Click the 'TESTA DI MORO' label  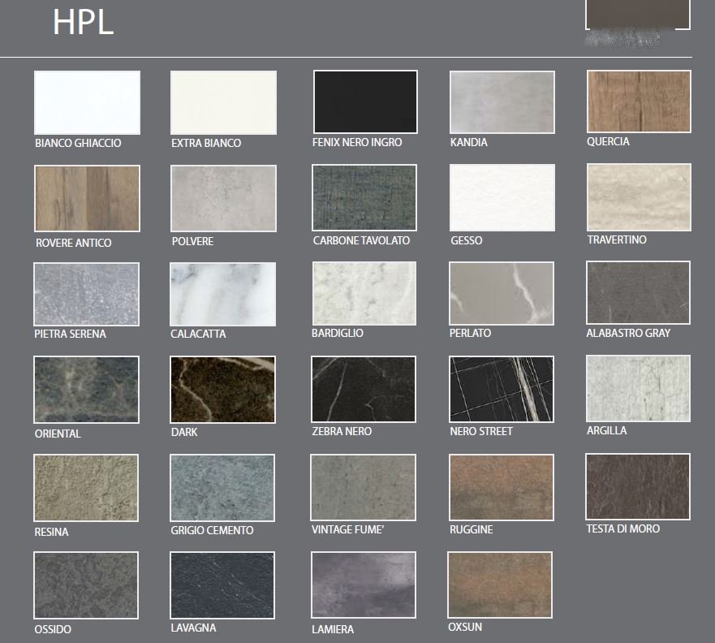coord(623,529)
